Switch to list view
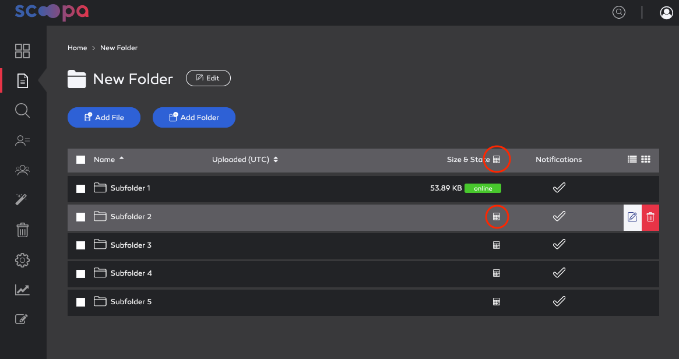 (632, 159)
